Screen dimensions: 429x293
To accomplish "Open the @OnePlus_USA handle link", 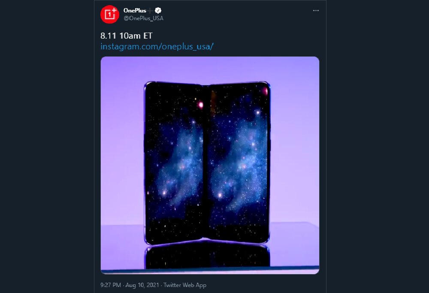I will click(143, 18).
